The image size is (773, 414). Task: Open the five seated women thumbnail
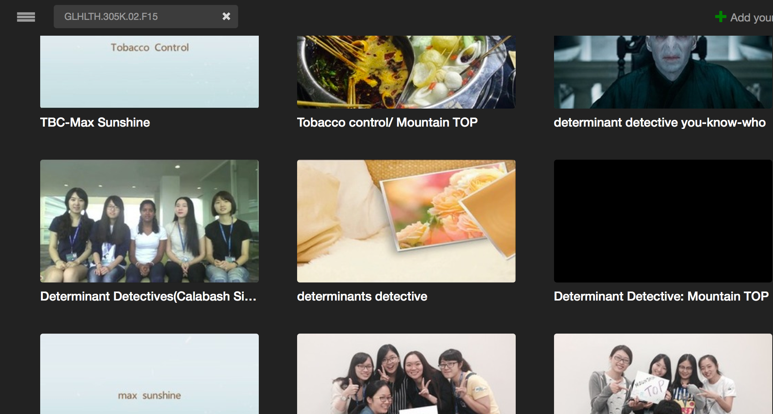(x=149, y=221)
